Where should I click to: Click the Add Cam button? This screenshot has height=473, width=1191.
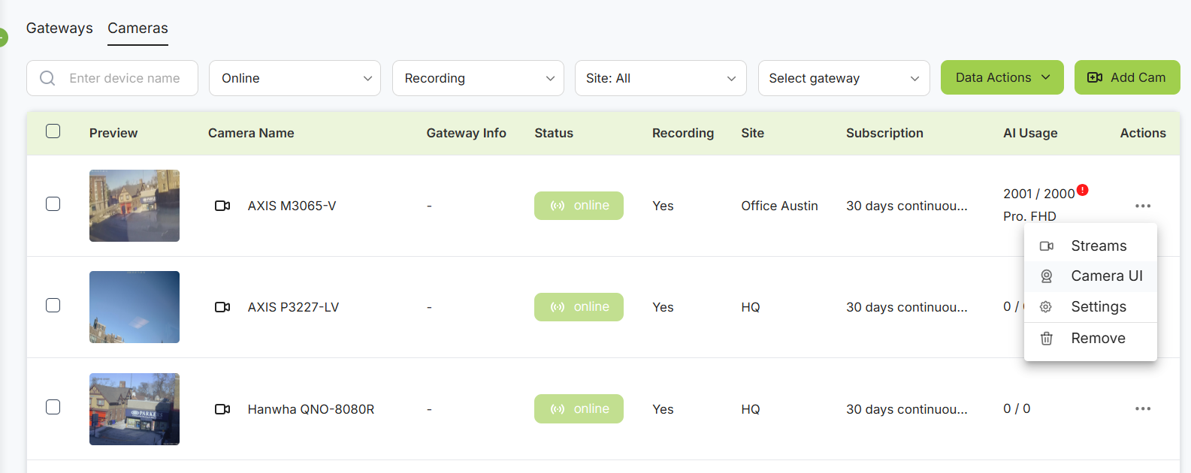tap(1126, 77)
